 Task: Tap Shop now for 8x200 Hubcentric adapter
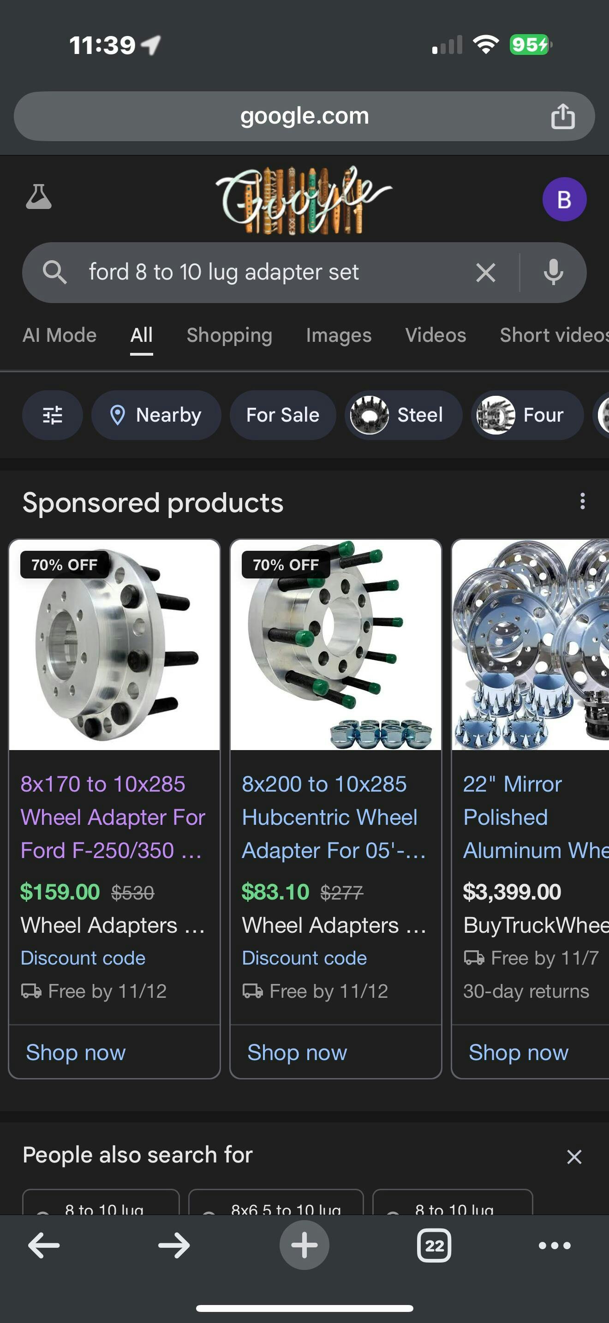coord(297,1052)
